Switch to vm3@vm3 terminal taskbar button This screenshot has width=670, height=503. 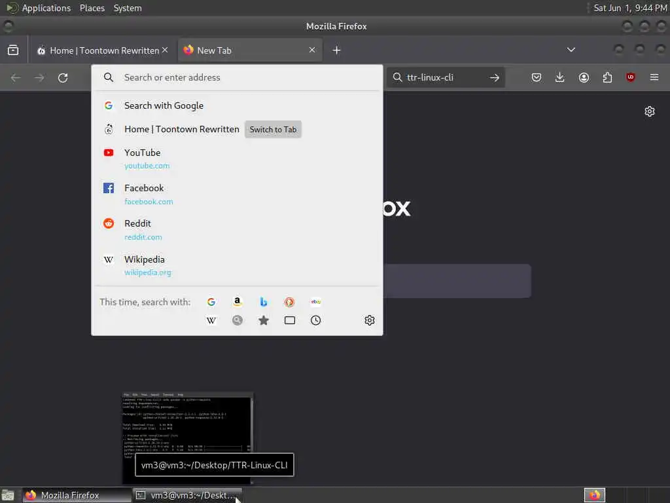(x=187, y=495)
